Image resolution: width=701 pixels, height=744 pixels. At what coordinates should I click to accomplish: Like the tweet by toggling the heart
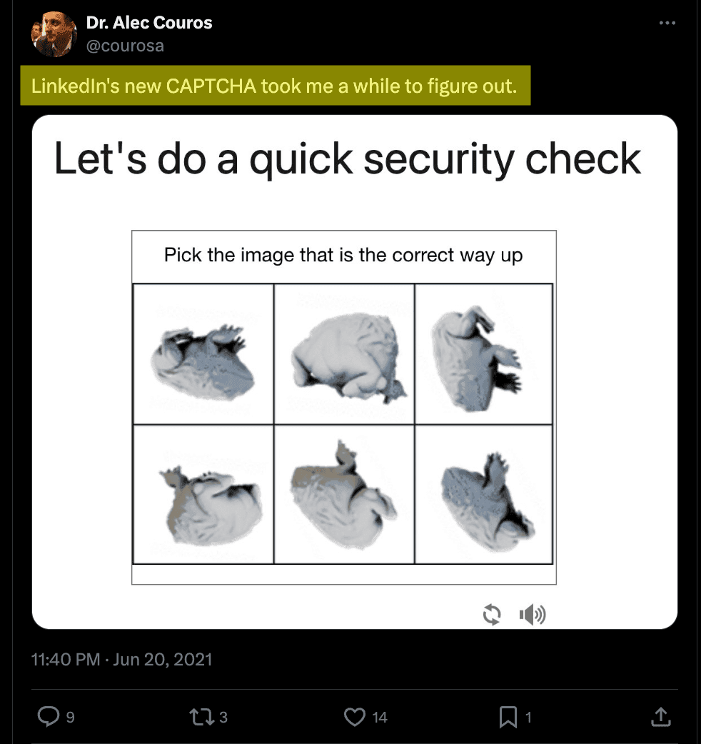(x=355, y=717)
